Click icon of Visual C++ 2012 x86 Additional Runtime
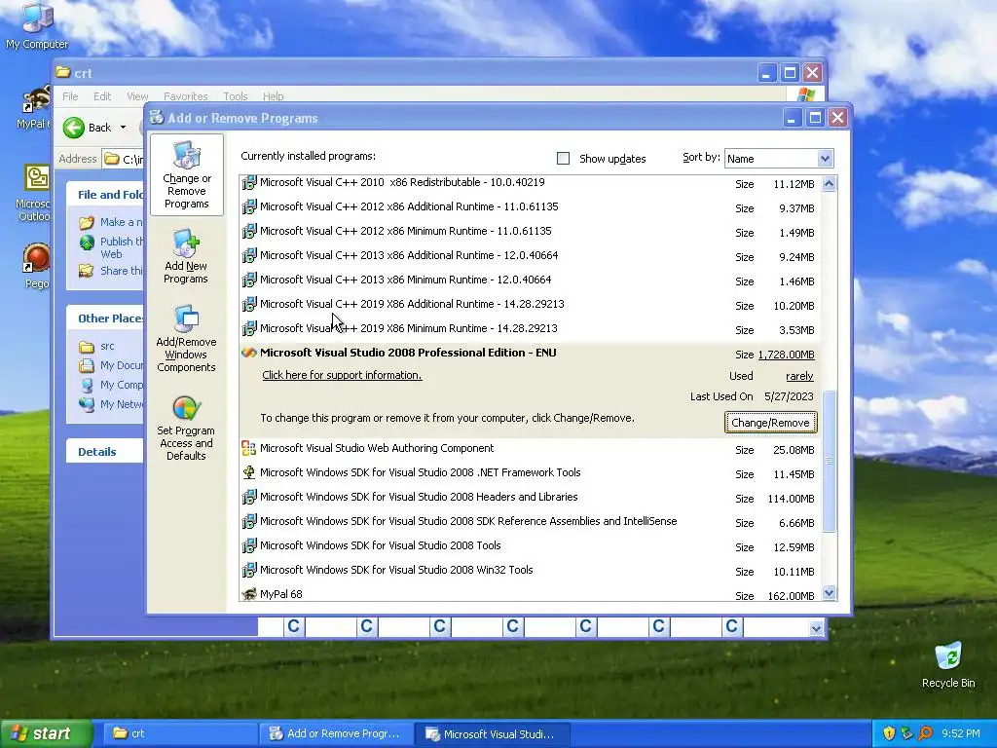The height and width of the screenshot is (748, 997). pyautogui.click(x=249, y=206)
